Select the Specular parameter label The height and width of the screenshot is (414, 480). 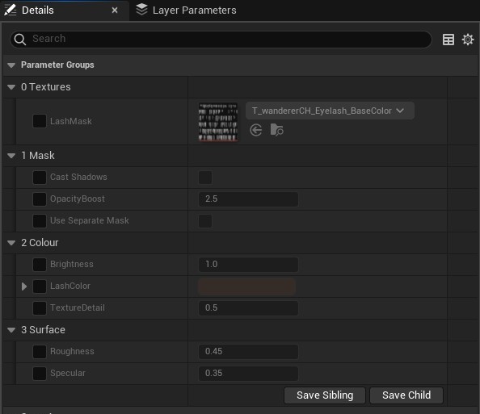click(68, 374)
